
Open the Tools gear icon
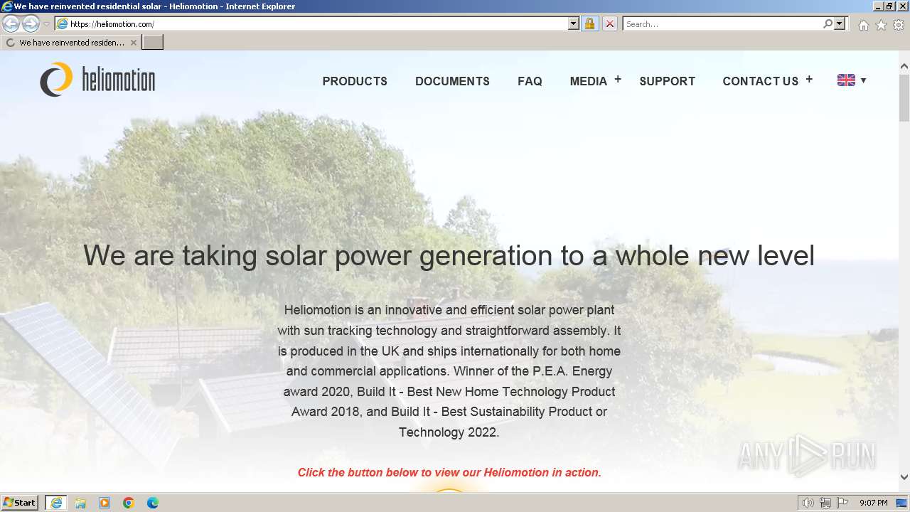pos(899,25)
